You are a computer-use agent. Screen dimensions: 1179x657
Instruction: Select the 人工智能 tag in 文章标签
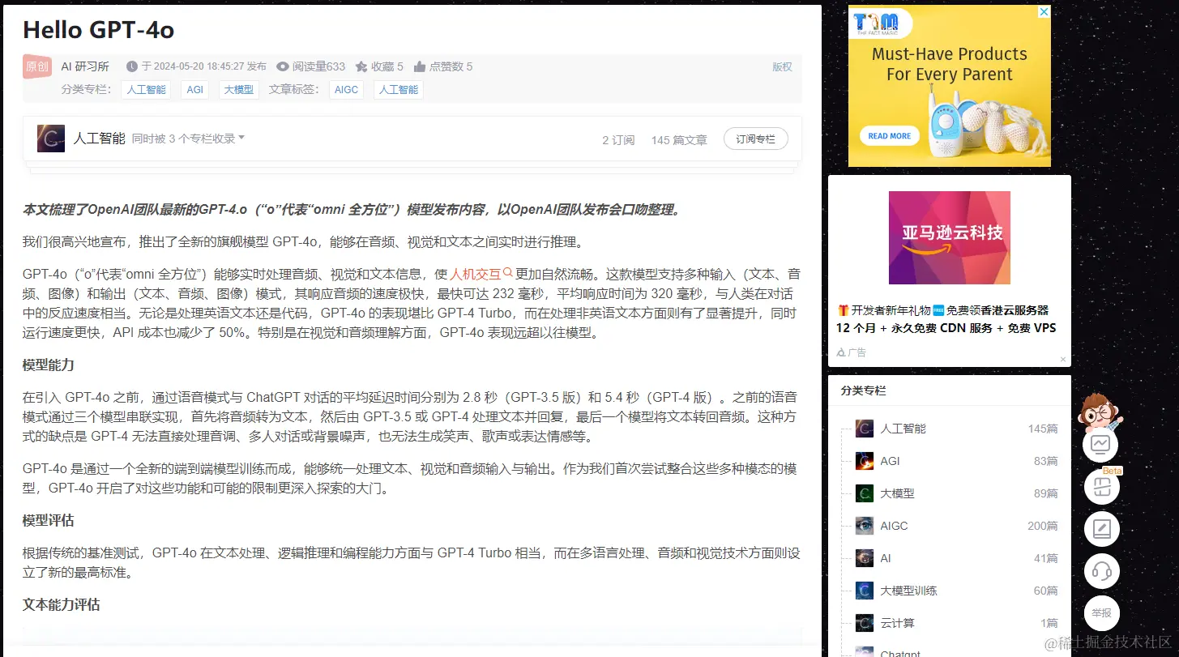point(399,90)
